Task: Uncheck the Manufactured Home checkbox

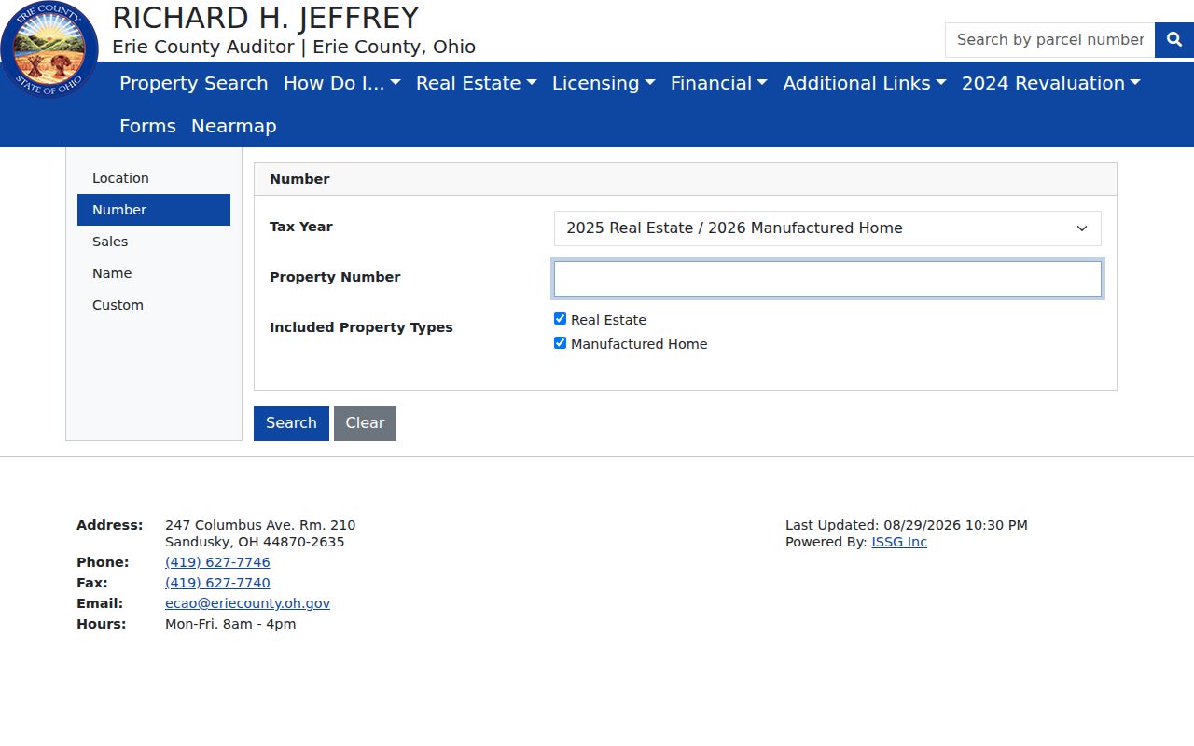Action: (x=560, y=343)
